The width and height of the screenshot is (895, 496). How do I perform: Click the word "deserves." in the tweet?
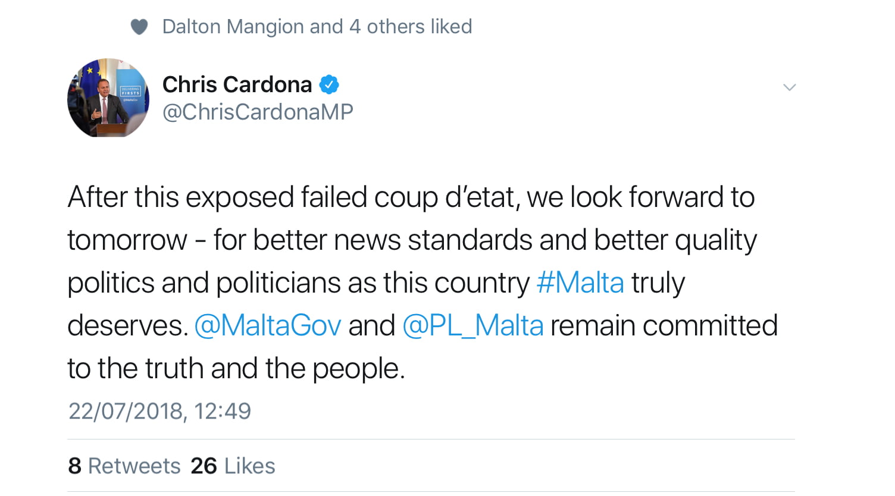click(x=127, y=325)
